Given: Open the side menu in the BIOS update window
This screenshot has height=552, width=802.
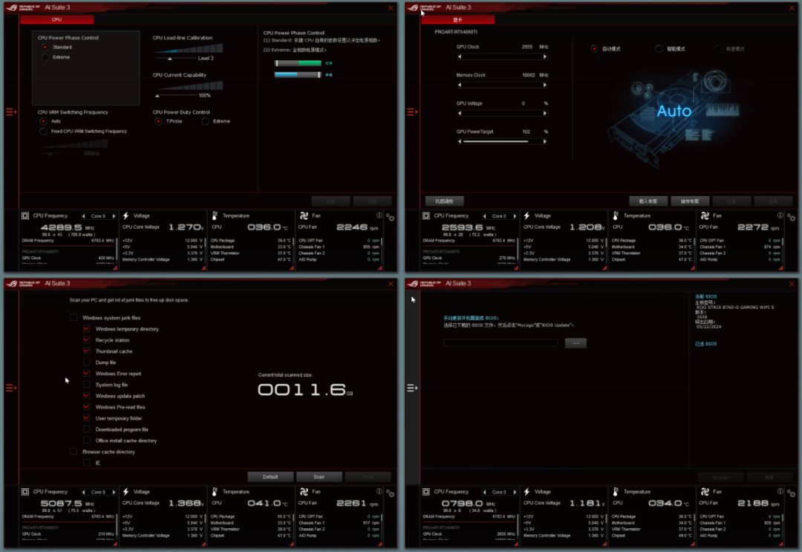Looking at the screenshot, I should tap(411, 388).
